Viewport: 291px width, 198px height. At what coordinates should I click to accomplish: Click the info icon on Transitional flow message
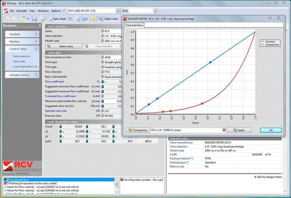5,180
